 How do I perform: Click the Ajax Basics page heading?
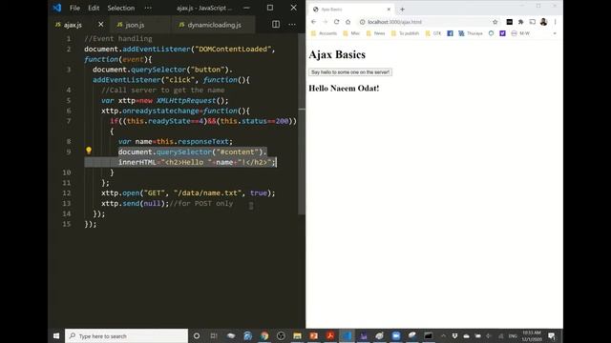[337, 54]
